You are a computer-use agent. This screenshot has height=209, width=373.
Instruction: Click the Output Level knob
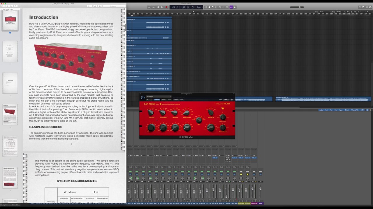pos(223,128)
